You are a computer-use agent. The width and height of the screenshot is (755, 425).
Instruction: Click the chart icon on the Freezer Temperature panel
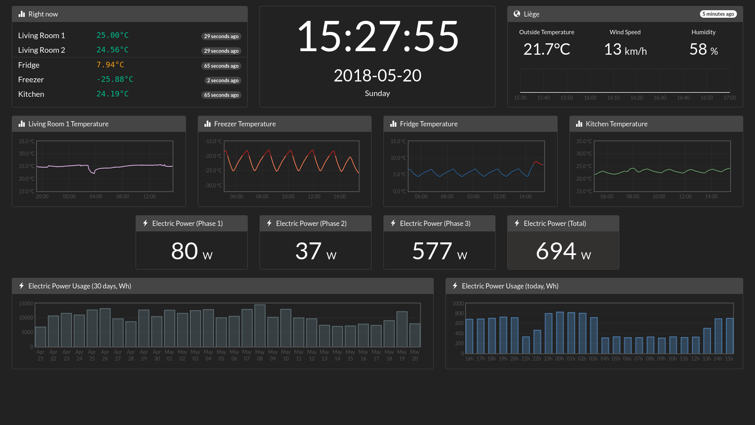click(207, 124)
